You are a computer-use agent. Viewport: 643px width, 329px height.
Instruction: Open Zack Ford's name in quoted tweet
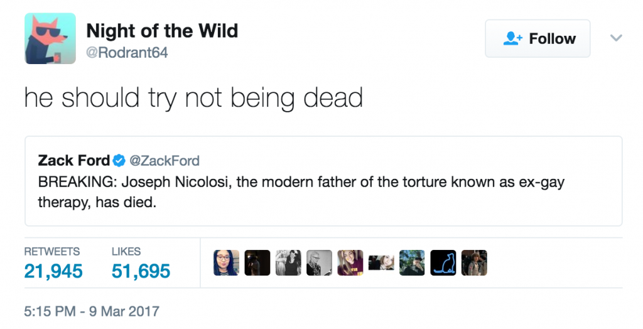pyautogui.click(x=73, y=161)
